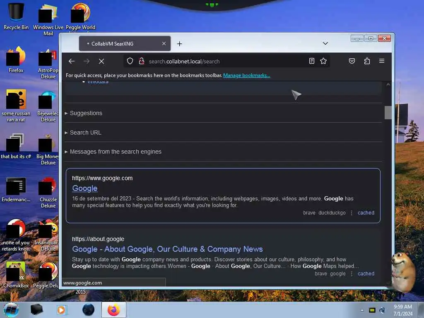The width and height of the screenshot is (424, 318).
Task: Open a new tab with plus button
Action: 180,43
